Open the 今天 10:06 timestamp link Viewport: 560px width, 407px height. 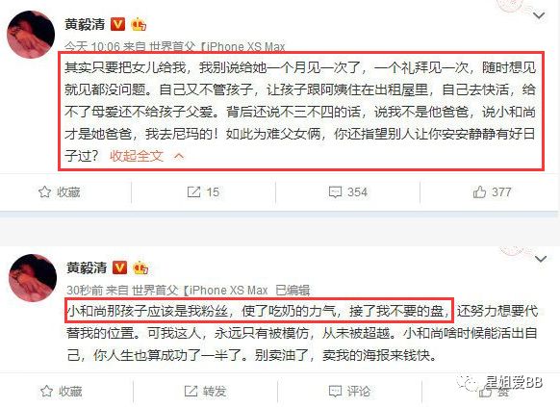(x=92, y=46)
